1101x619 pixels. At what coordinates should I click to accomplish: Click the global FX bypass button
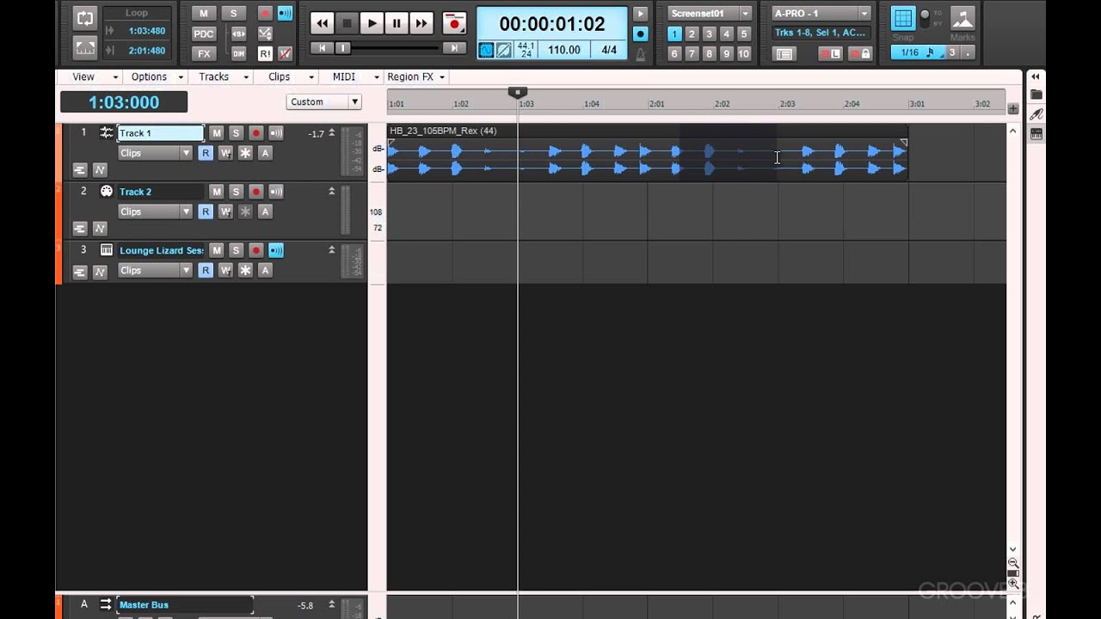click(x=204, y=53)
